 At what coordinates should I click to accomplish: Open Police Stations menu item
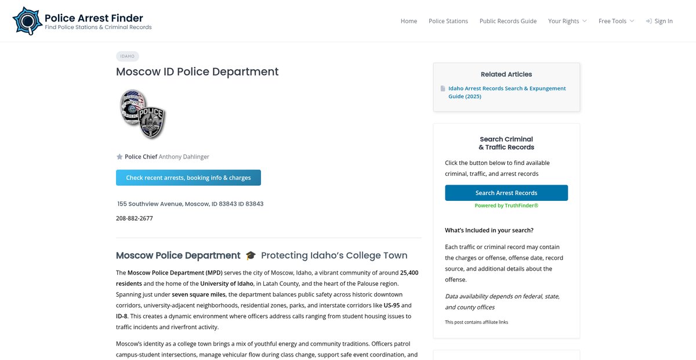pos(448,21)
